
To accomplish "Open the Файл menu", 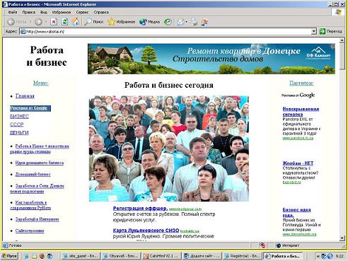I will click(x=13, y=12).
